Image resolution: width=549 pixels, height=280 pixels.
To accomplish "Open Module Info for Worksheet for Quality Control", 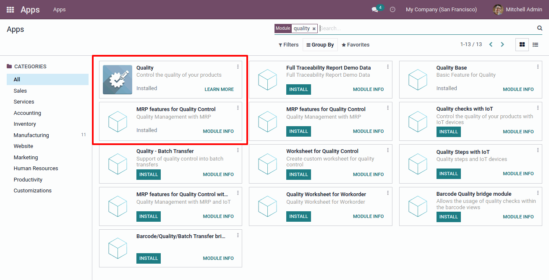I will pos(368,174).
